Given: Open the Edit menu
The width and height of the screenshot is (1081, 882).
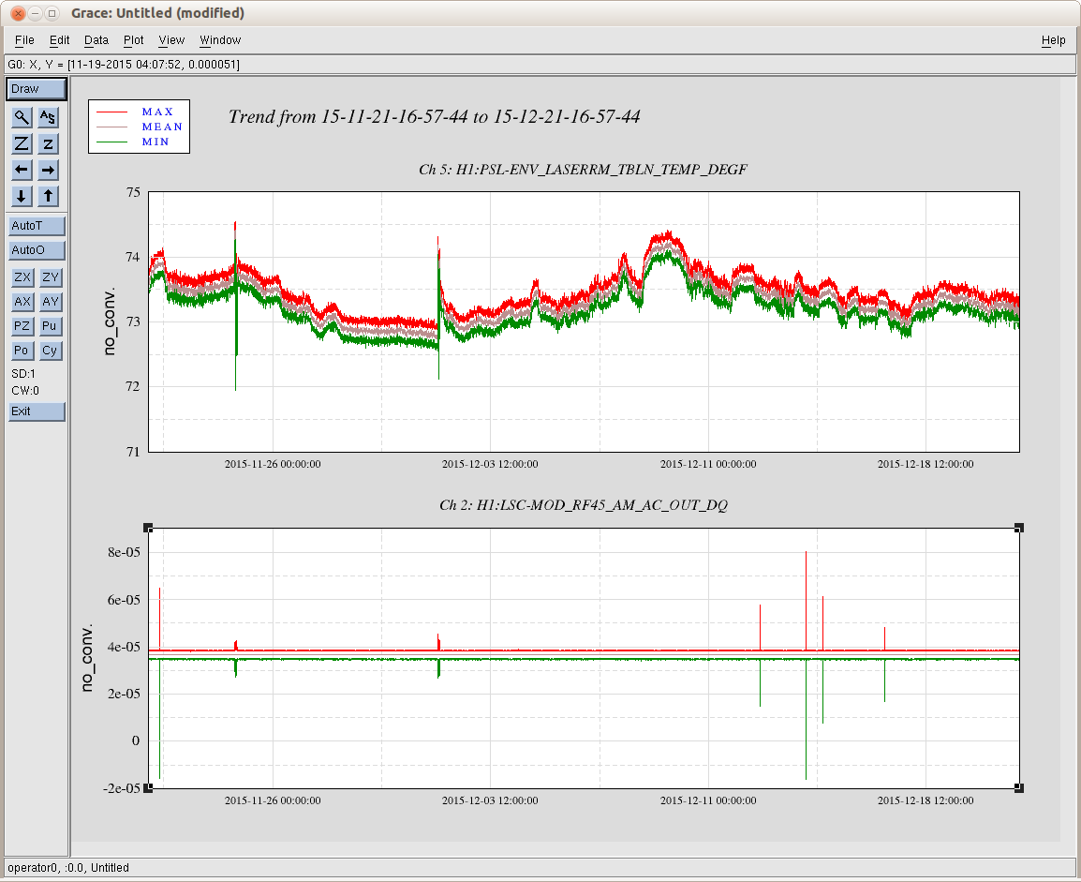Looking at the screenshot, I should pos(59,40).
